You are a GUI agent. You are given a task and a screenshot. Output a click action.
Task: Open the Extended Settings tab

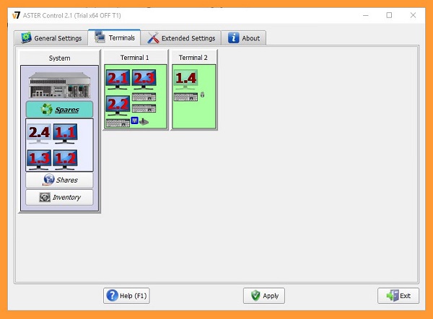click(x=181, y=38)
